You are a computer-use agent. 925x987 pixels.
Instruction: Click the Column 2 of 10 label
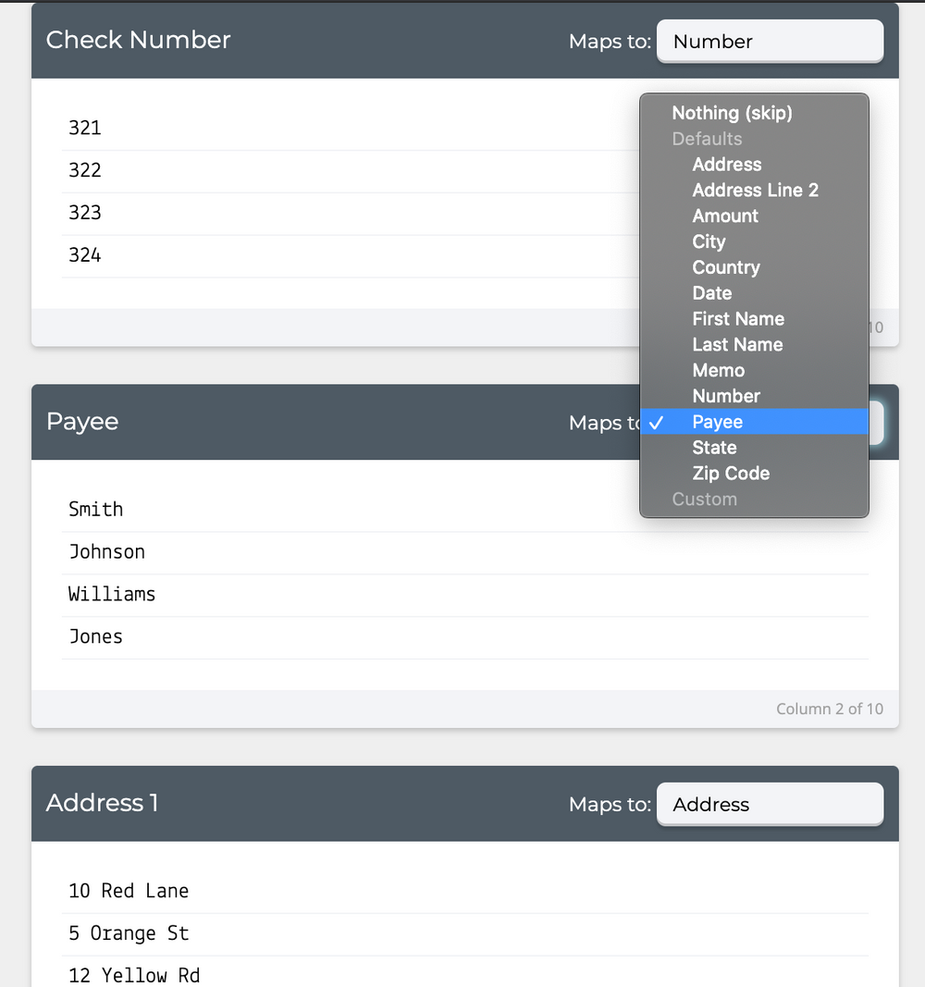pyautogui.click(x=830, y=709)
